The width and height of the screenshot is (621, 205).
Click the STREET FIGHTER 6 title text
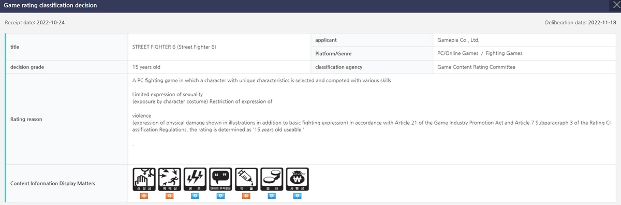click(x=174, y=47)
